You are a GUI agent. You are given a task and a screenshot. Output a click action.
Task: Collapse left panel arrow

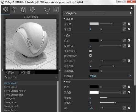(2, 70)
